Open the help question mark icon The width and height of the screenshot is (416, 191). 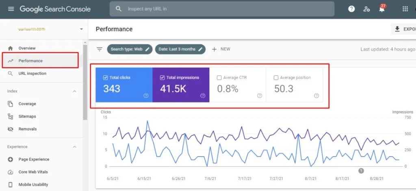[x=351, y=9]
